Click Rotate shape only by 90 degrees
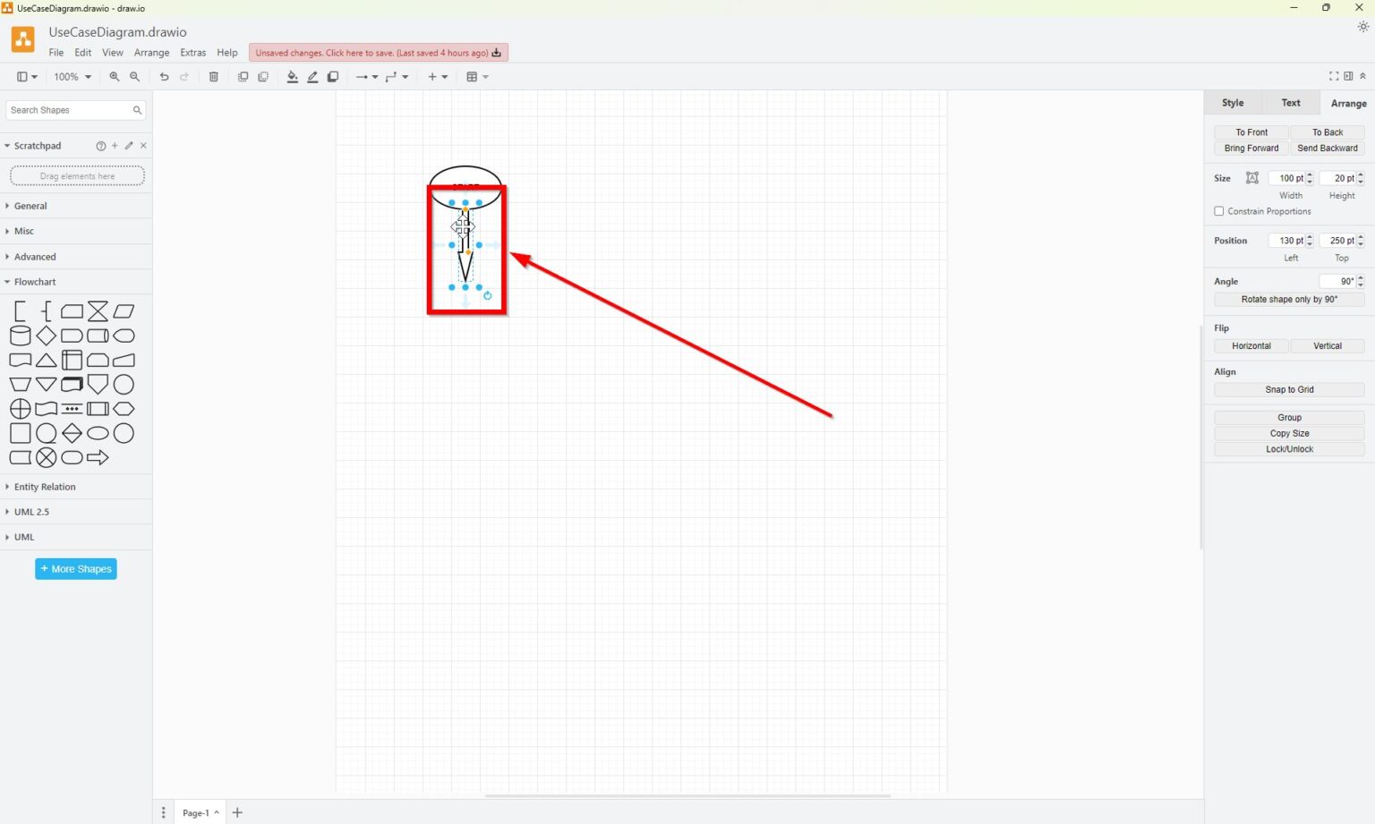Viewport: 1375px width, 824px height. (x=1288, y=299)
